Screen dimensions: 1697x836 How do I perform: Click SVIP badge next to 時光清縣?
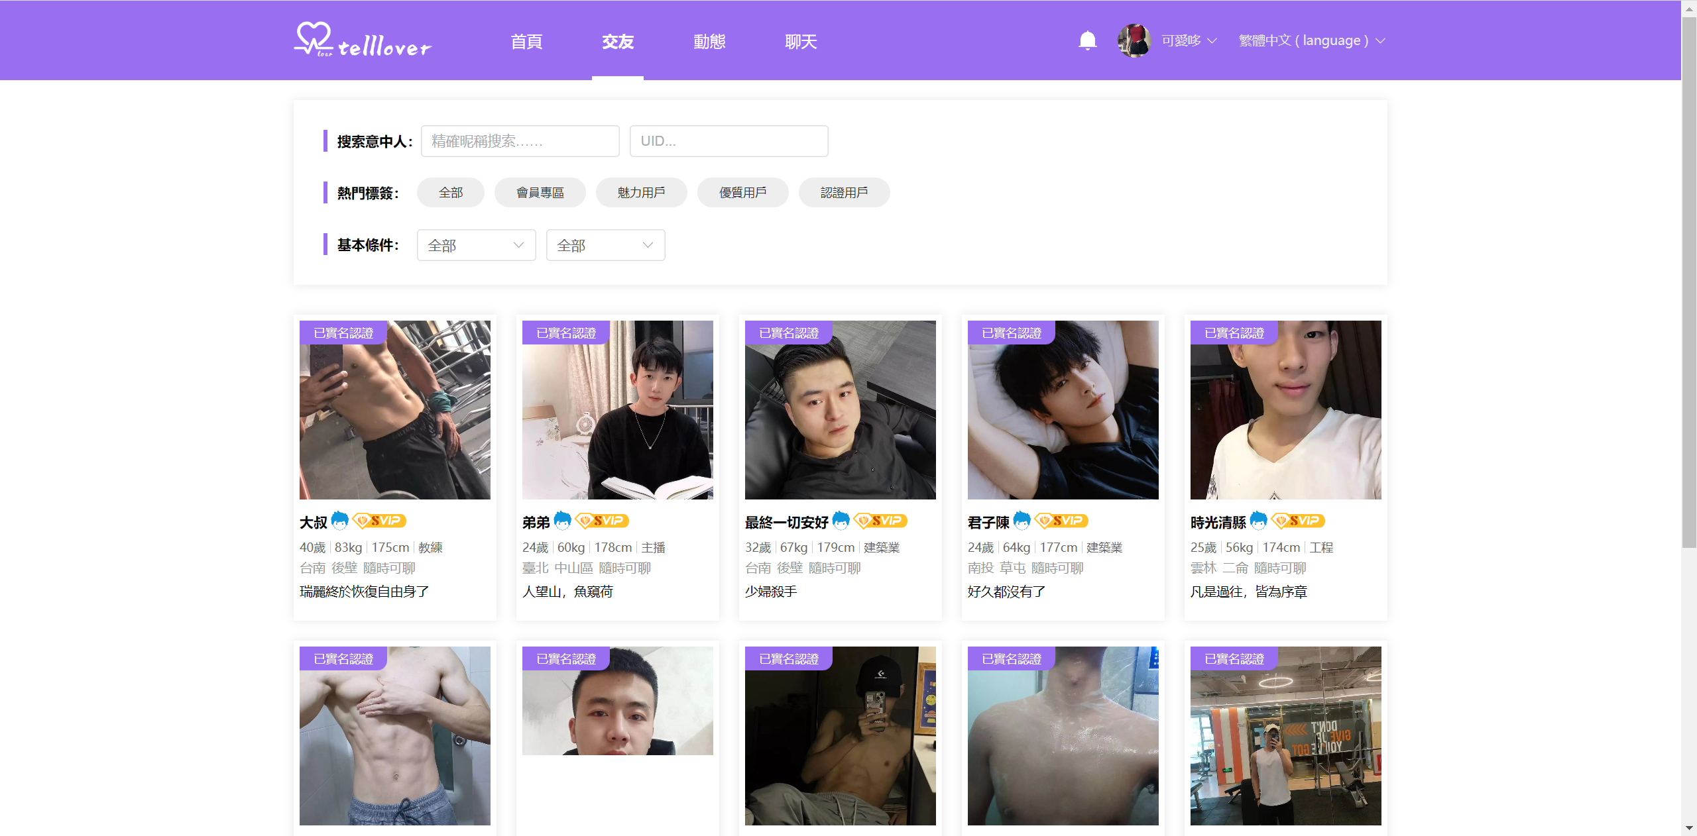click(1297, 521)
